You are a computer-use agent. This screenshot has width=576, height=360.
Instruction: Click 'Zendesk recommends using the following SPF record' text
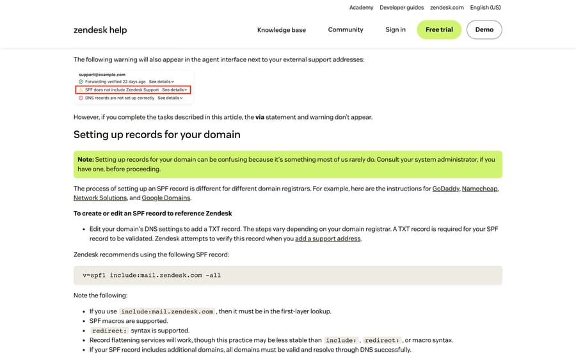pos(151,254)
